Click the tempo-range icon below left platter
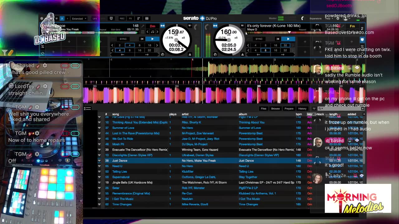This screenshot has width=399, height=224. pos(162,55)
